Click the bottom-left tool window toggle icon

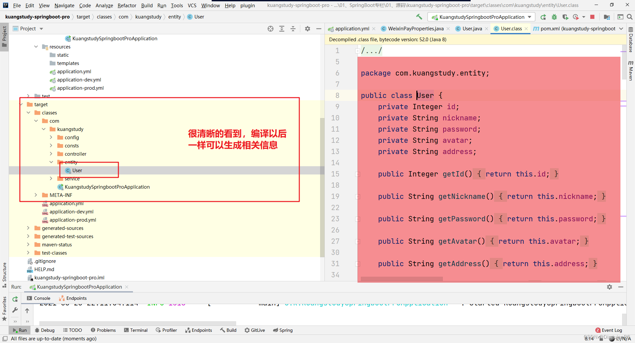[x=5, y=339]
